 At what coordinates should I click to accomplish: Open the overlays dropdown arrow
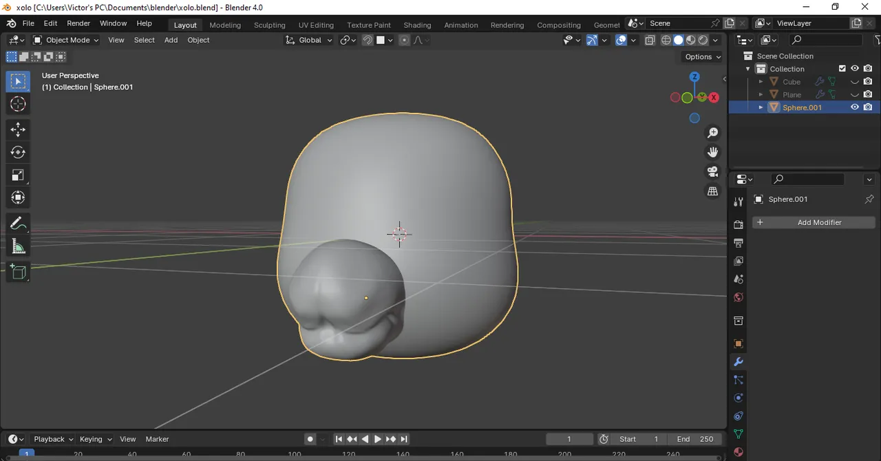point(633,40)
